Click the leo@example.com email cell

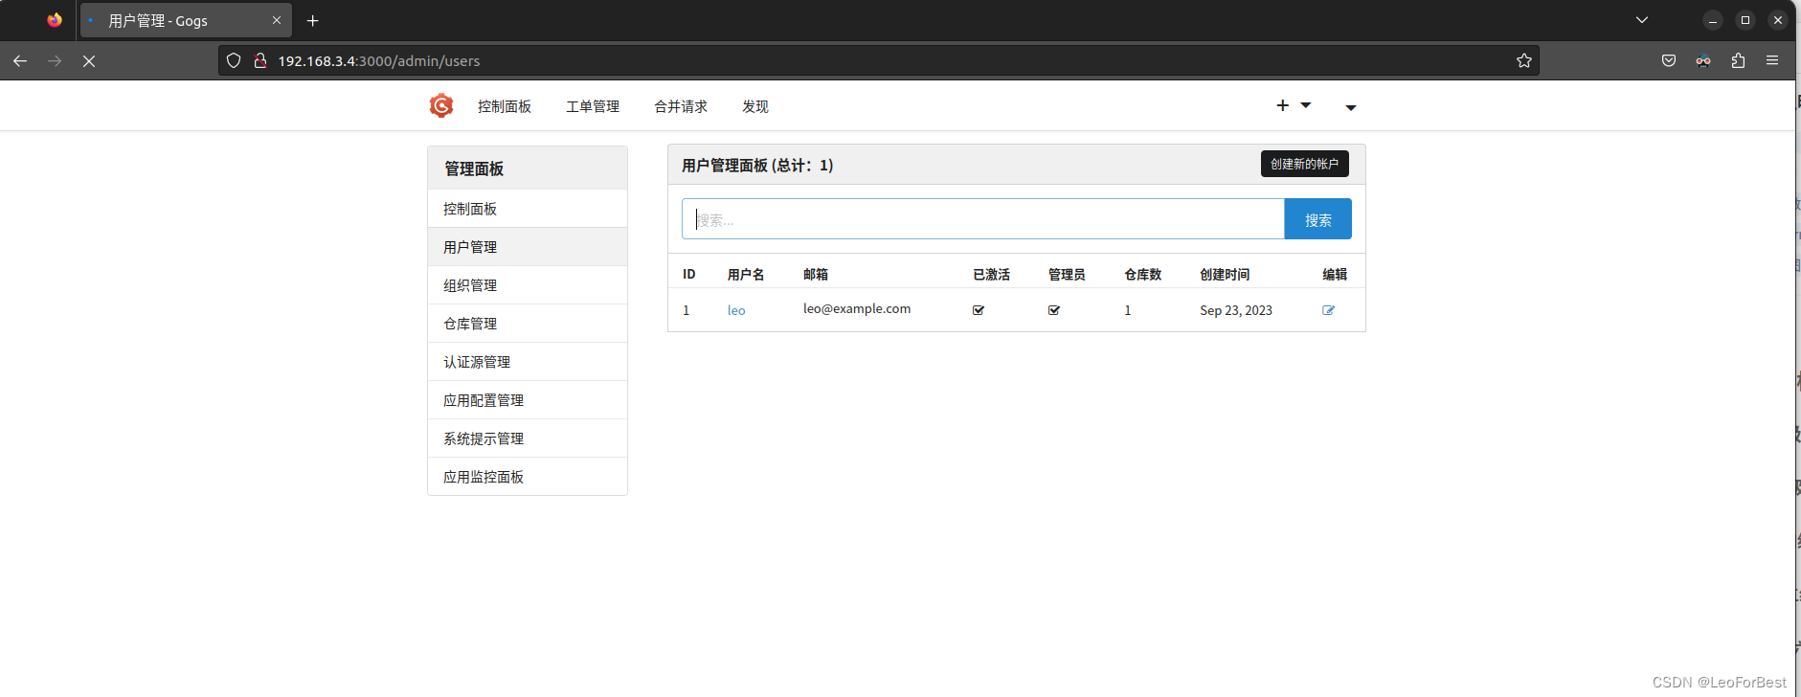tap(857, 308)
